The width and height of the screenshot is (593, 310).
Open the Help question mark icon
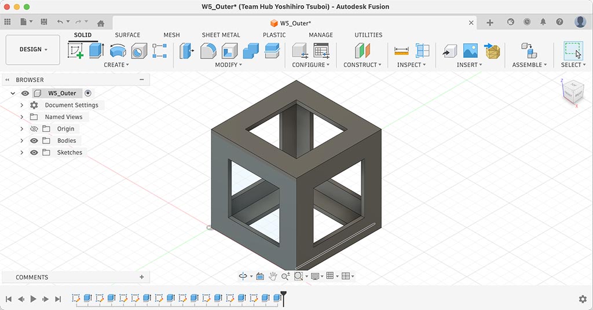coord(559,22)
